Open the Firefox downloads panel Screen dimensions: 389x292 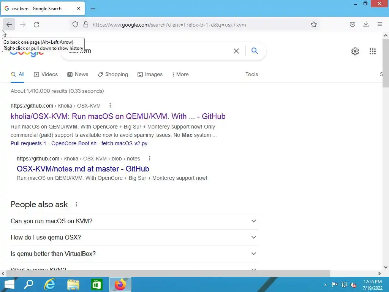tap(366, 24)
